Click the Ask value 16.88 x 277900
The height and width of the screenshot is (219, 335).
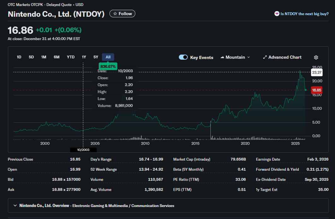(x=66, y=190)
